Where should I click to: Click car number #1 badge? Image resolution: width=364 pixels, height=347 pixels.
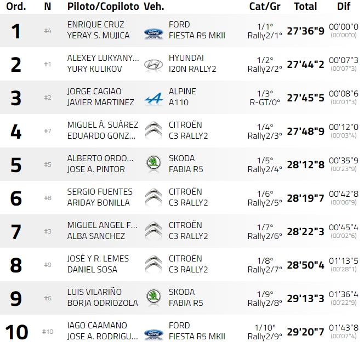click(48, 64)
